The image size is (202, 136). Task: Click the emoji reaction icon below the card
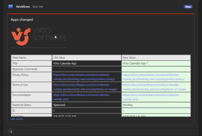pos(11,131)
